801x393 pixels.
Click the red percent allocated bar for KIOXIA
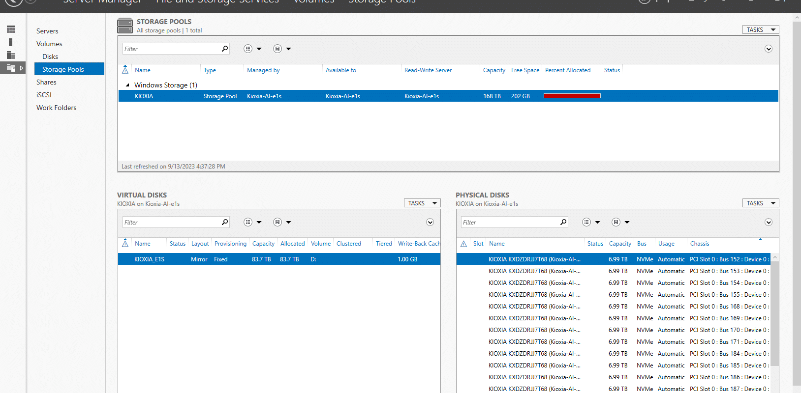[x=572, y=96]
